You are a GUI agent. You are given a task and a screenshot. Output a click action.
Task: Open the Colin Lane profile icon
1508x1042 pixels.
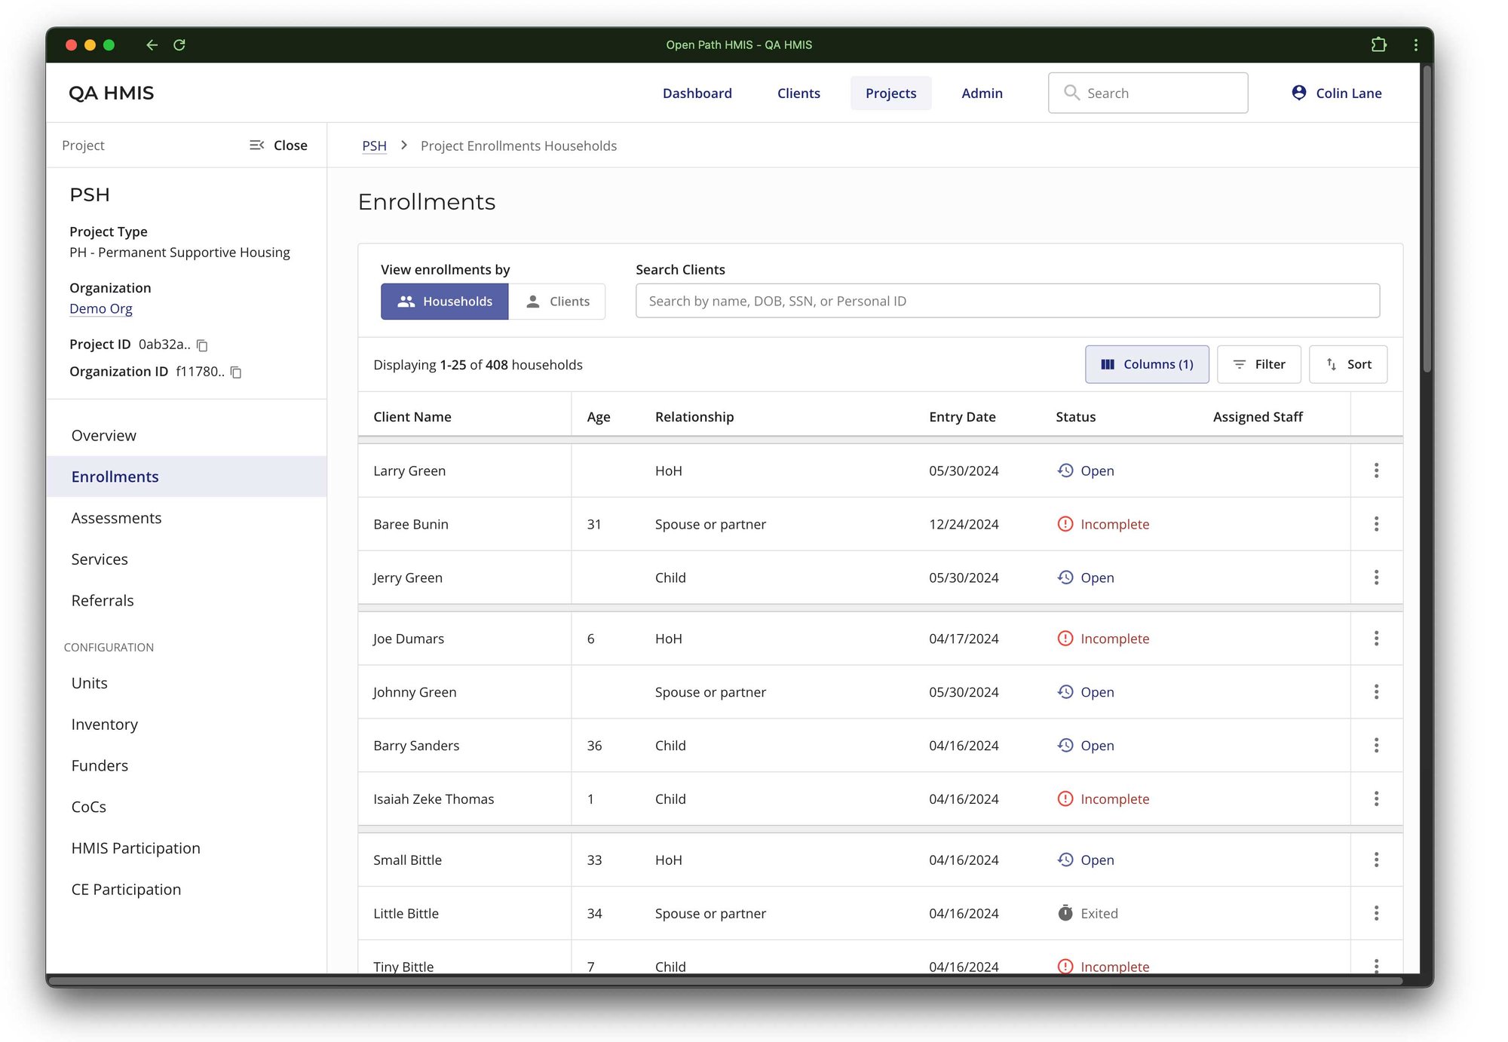coord(1298,93)
